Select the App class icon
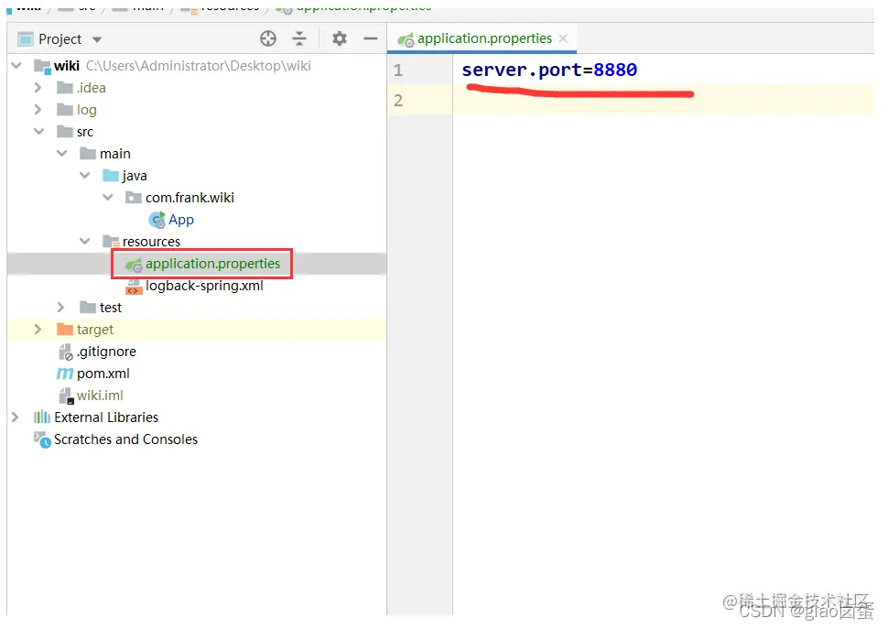 click(157, 220)
